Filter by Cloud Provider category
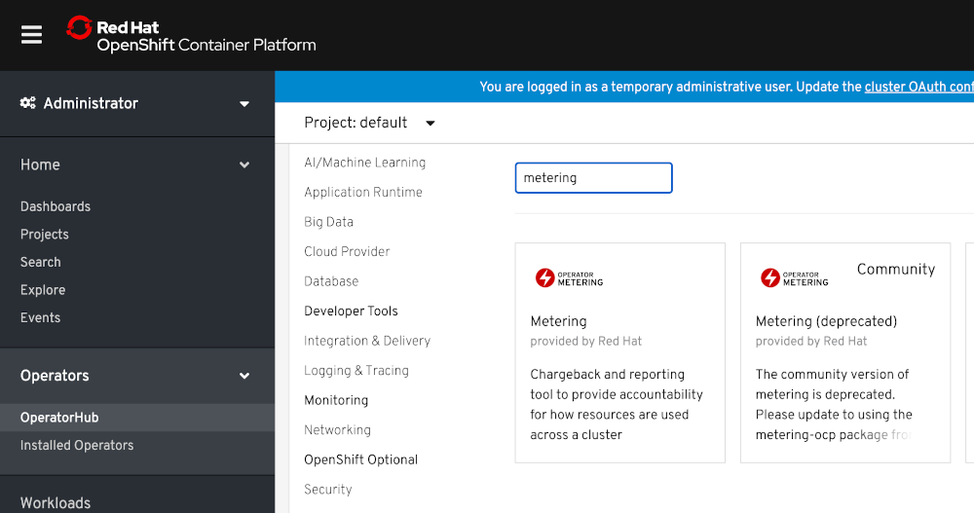 [347, 251]
